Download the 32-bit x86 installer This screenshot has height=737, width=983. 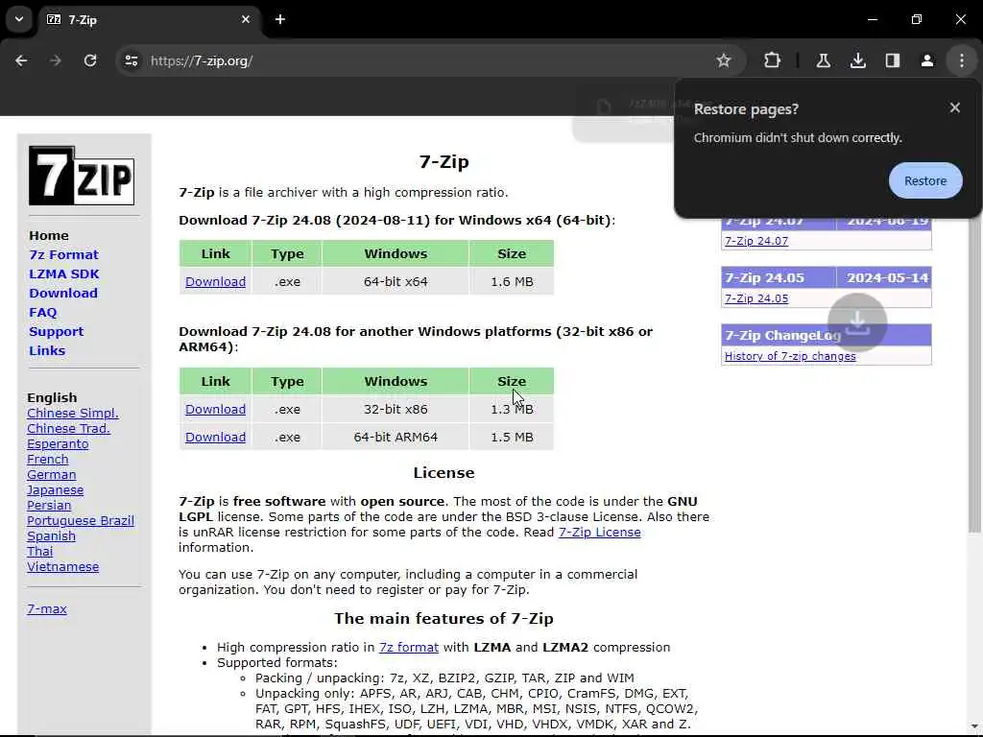pos(215,409)
